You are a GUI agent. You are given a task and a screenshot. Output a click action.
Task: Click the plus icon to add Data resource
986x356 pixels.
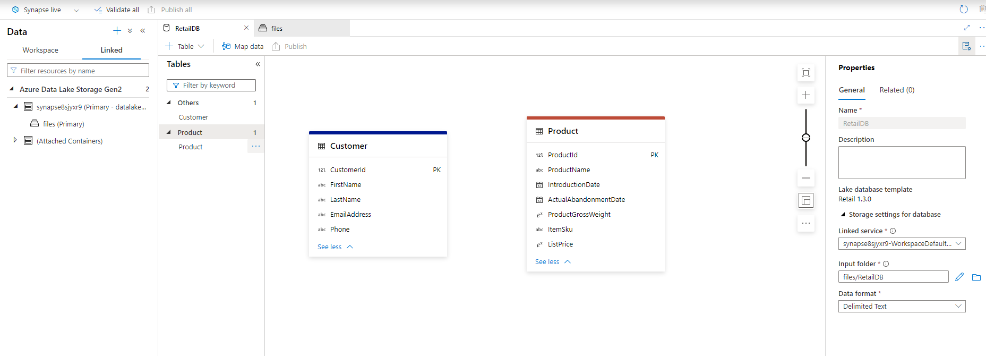point(117,31)
